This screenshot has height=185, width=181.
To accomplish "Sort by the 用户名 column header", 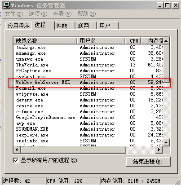I will pyautogui.click(x=101, y=40).
